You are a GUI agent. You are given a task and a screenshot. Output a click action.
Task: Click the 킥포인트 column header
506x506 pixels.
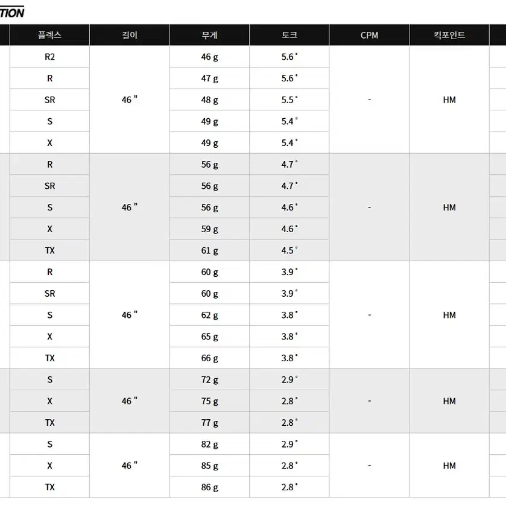[449, 35]
